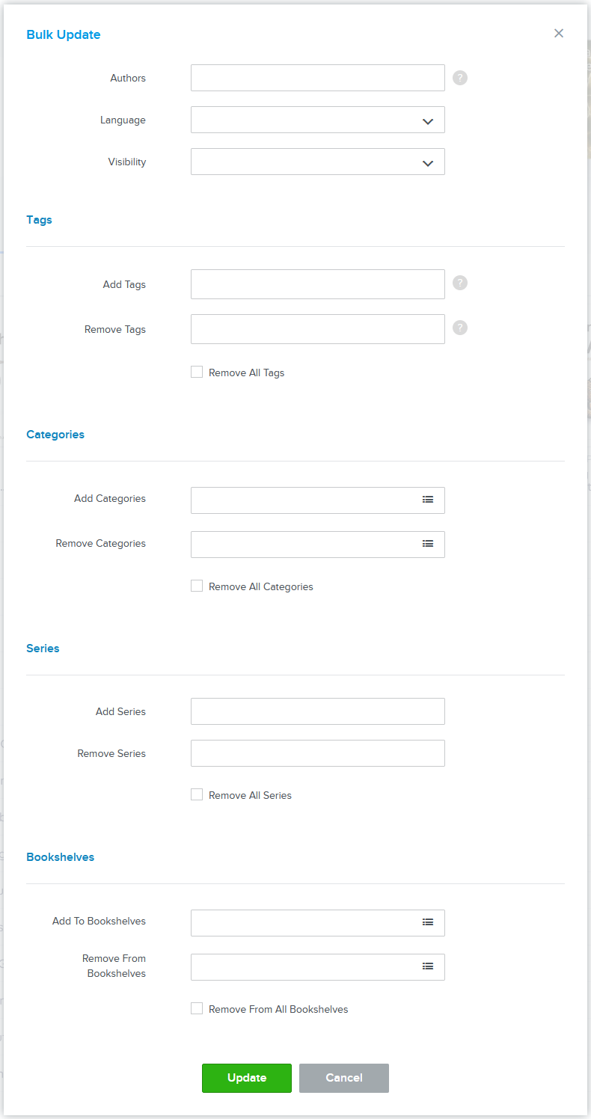Toggle Remove From All Bookshelves checkbox

click(197, 1008)
